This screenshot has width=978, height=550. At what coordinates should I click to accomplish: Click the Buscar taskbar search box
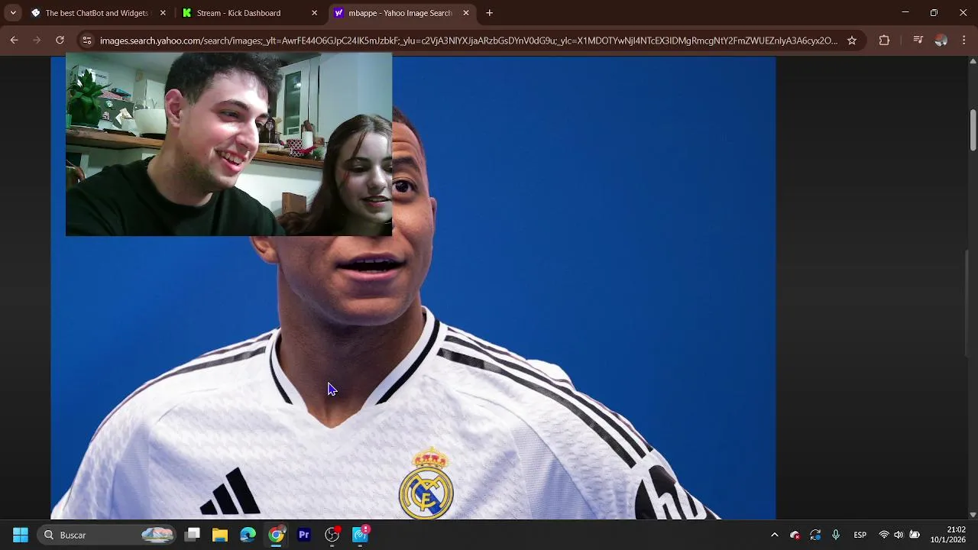(108, 535)
